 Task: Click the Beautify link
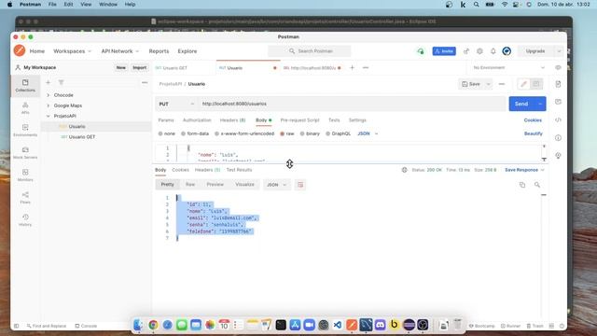[x=533, y=133]
